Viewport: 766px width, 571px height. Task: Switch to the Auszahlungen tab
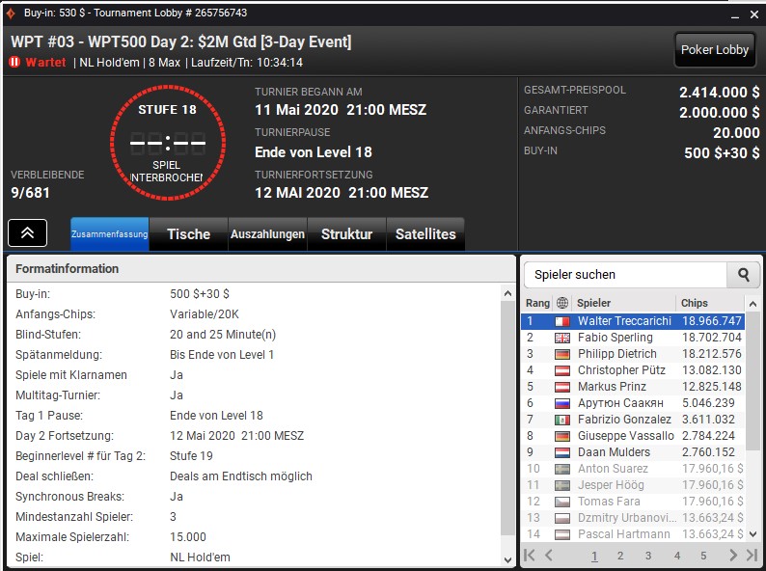click(267, 234)
